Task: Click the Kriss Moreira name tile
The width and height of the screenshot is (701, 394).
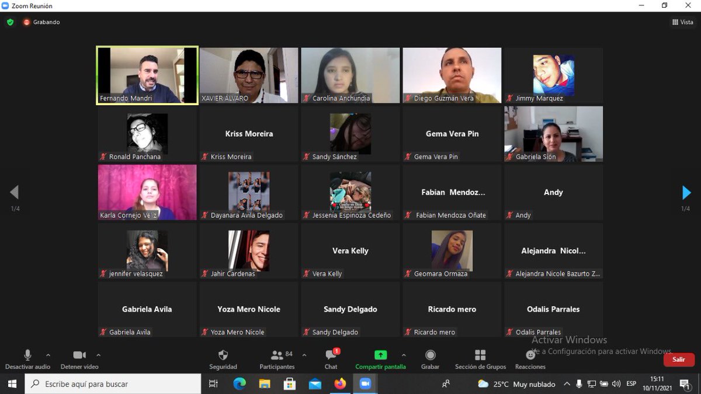Action: point(249,134)
